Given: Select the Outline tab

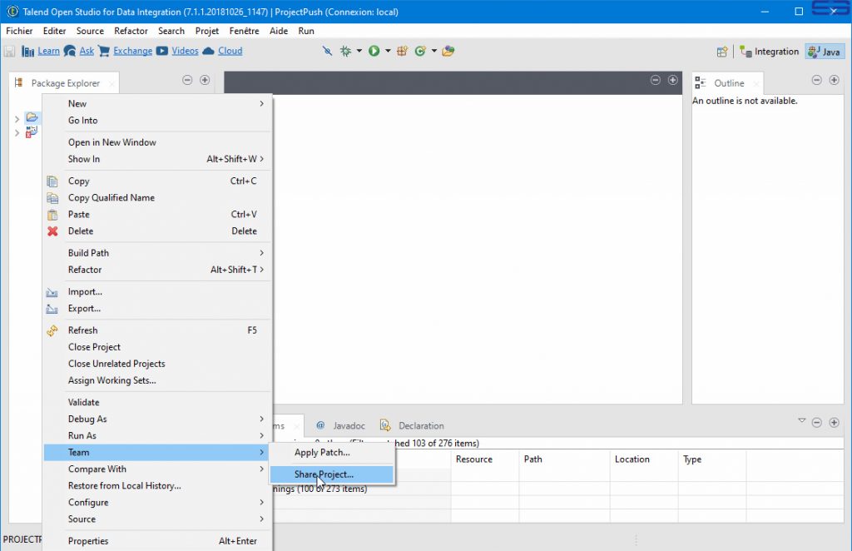Looking at the screenshot, I should [728, 83].
